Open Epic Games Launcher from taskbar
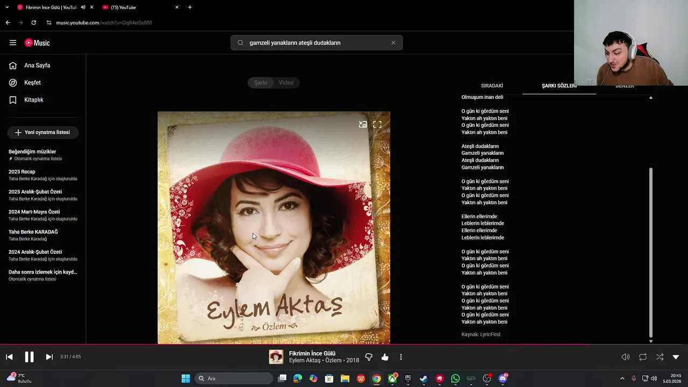This screenshot has width=688, height=387. [x=408, y=378]
